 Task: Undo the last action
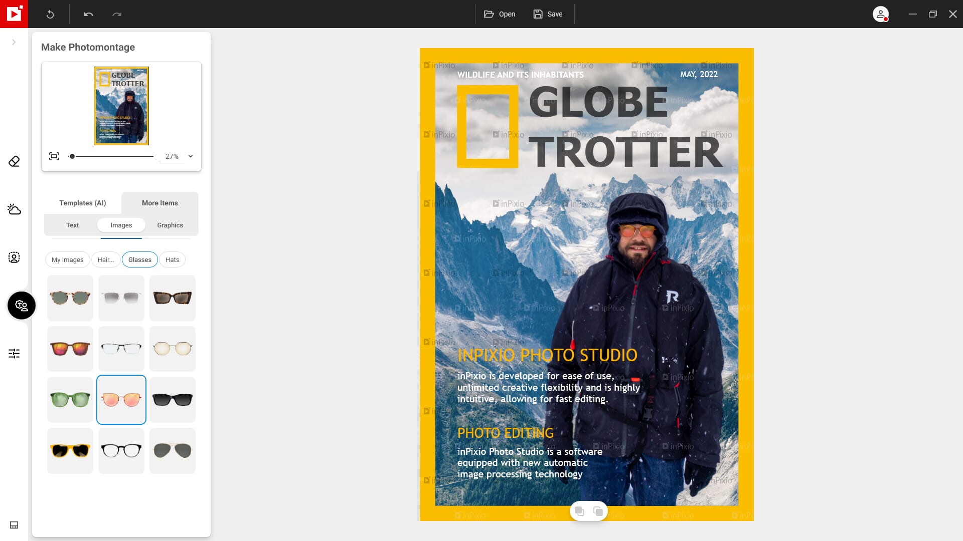[x=89, y=14]
